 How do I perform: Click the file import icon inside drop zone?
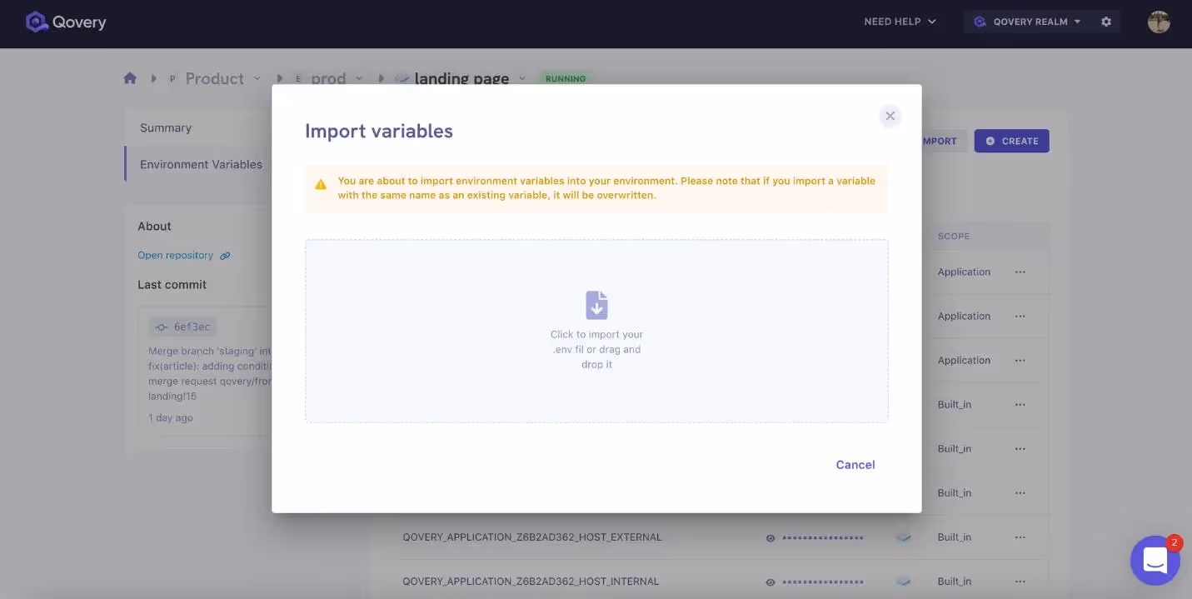pos(596,305)
